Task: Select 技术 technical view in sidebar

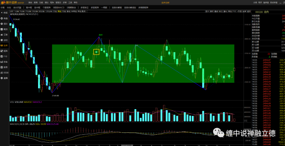Action: 4,46
